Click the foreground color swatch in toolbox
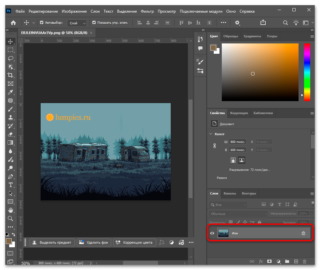The width and height of the screenshot is (320, 270). 8,241
